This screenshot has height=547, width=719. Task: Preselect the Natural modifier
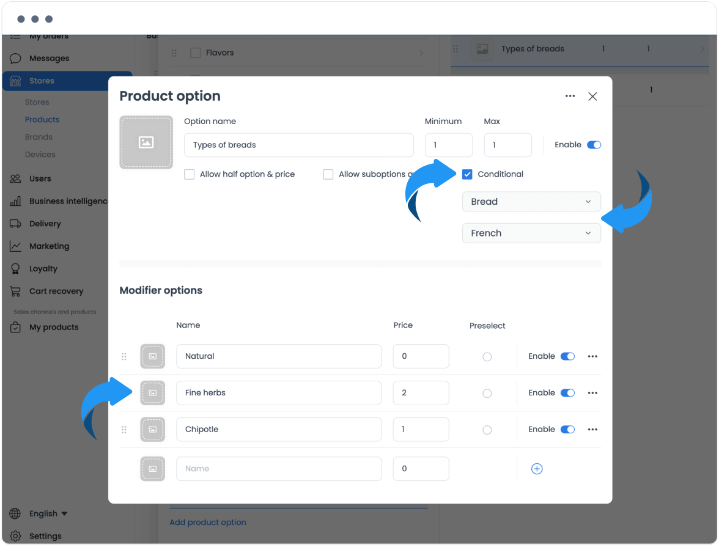(x=487, y=357)
